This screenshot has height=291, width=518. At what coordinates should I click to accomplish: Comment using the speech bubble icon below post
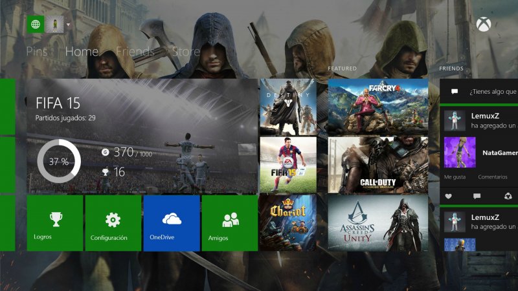[x=477, y=197]
